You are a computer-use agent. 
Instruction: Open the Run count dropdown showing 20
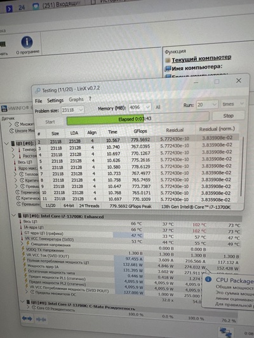(207, 105)
